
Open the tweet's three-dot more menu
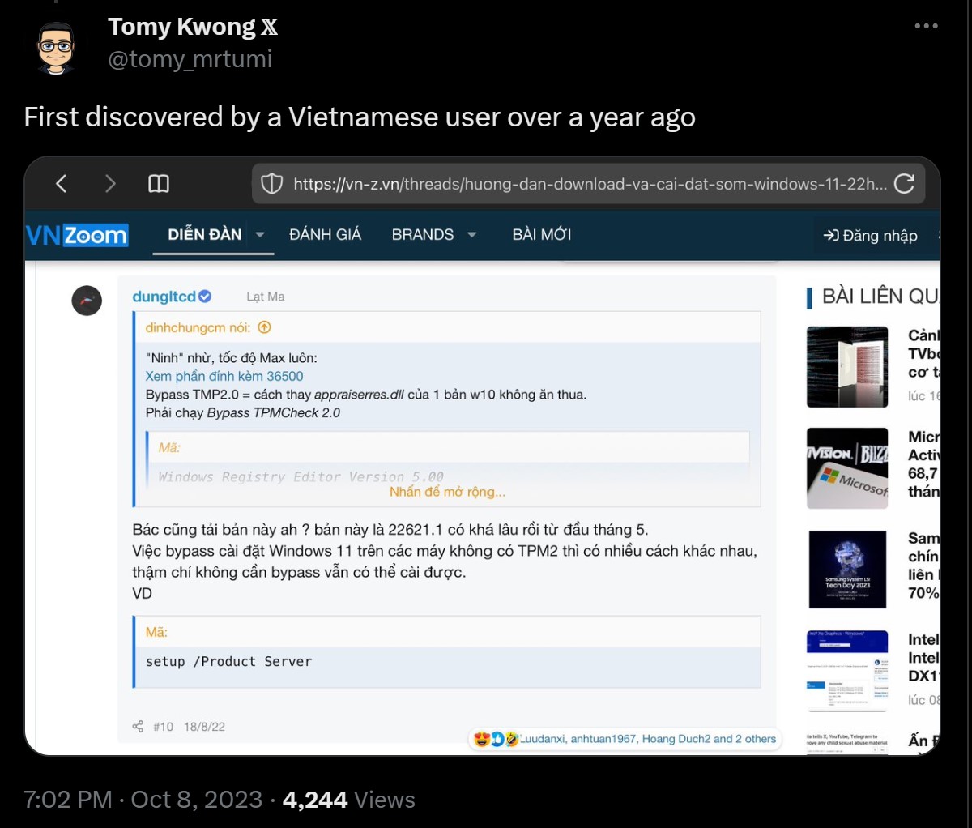(926, 27)
